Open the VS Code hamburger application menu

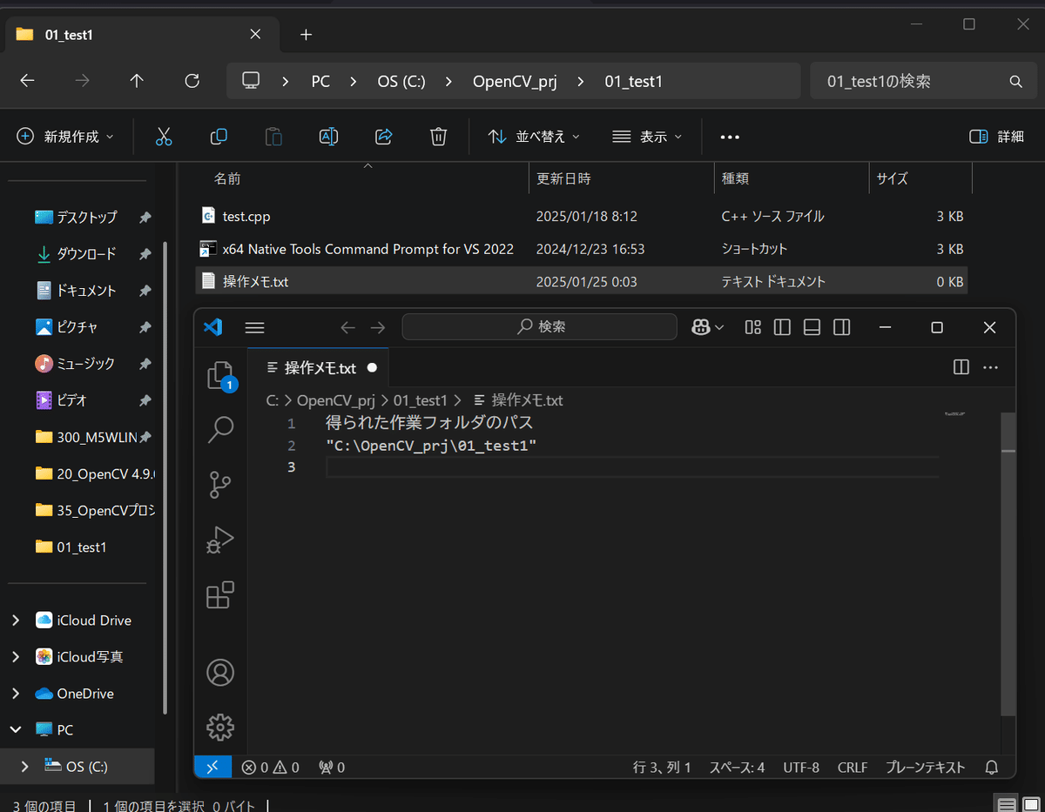[254, 328]
